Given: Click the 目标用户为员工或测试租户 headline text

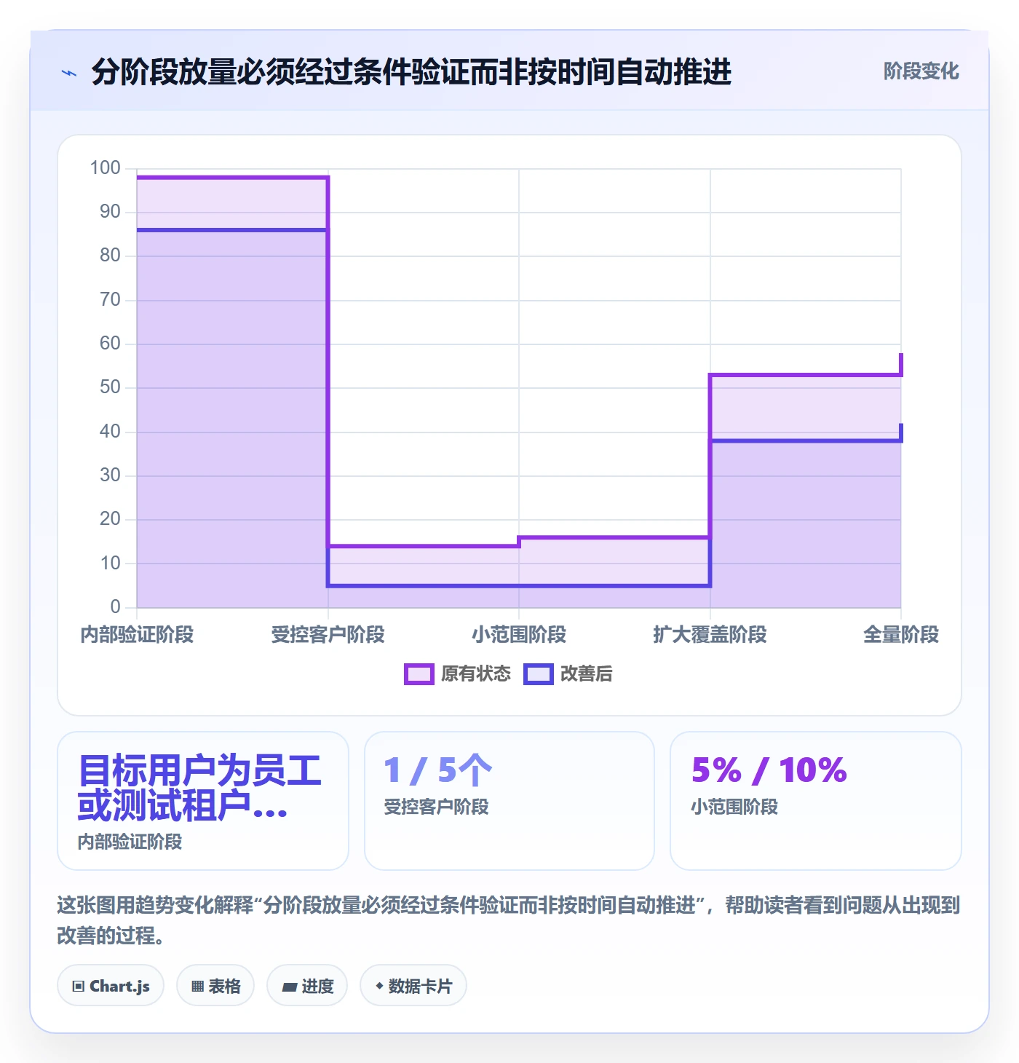Looking at the screenshot, I should pyautogui.click(x=200, y=788).
